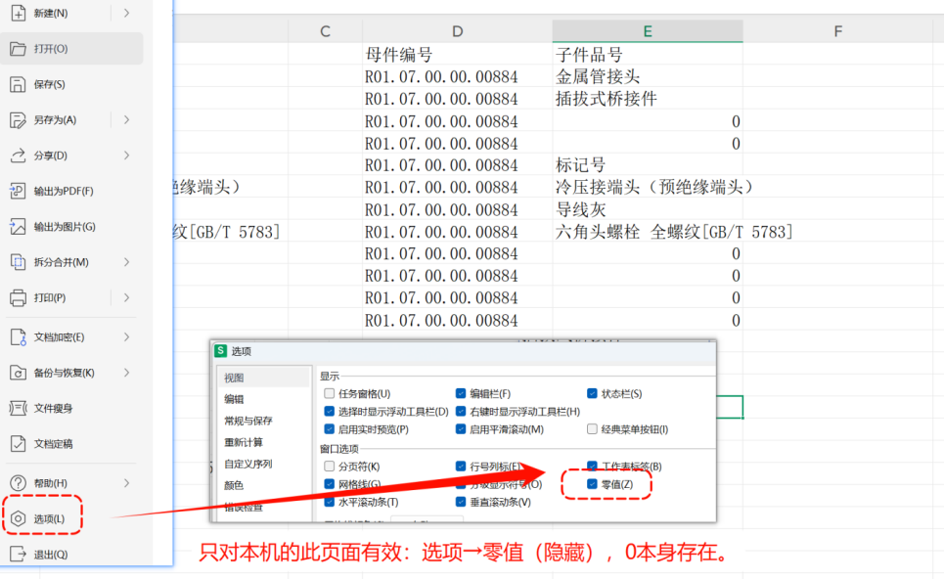Viewport: 944px width, 580px height.
Task: Select column F header
Action: pyautogui.click(x=837, y=31)
